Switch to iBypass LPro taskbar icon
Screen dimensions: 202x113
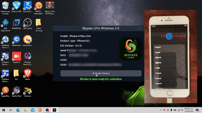pos(54,110)
